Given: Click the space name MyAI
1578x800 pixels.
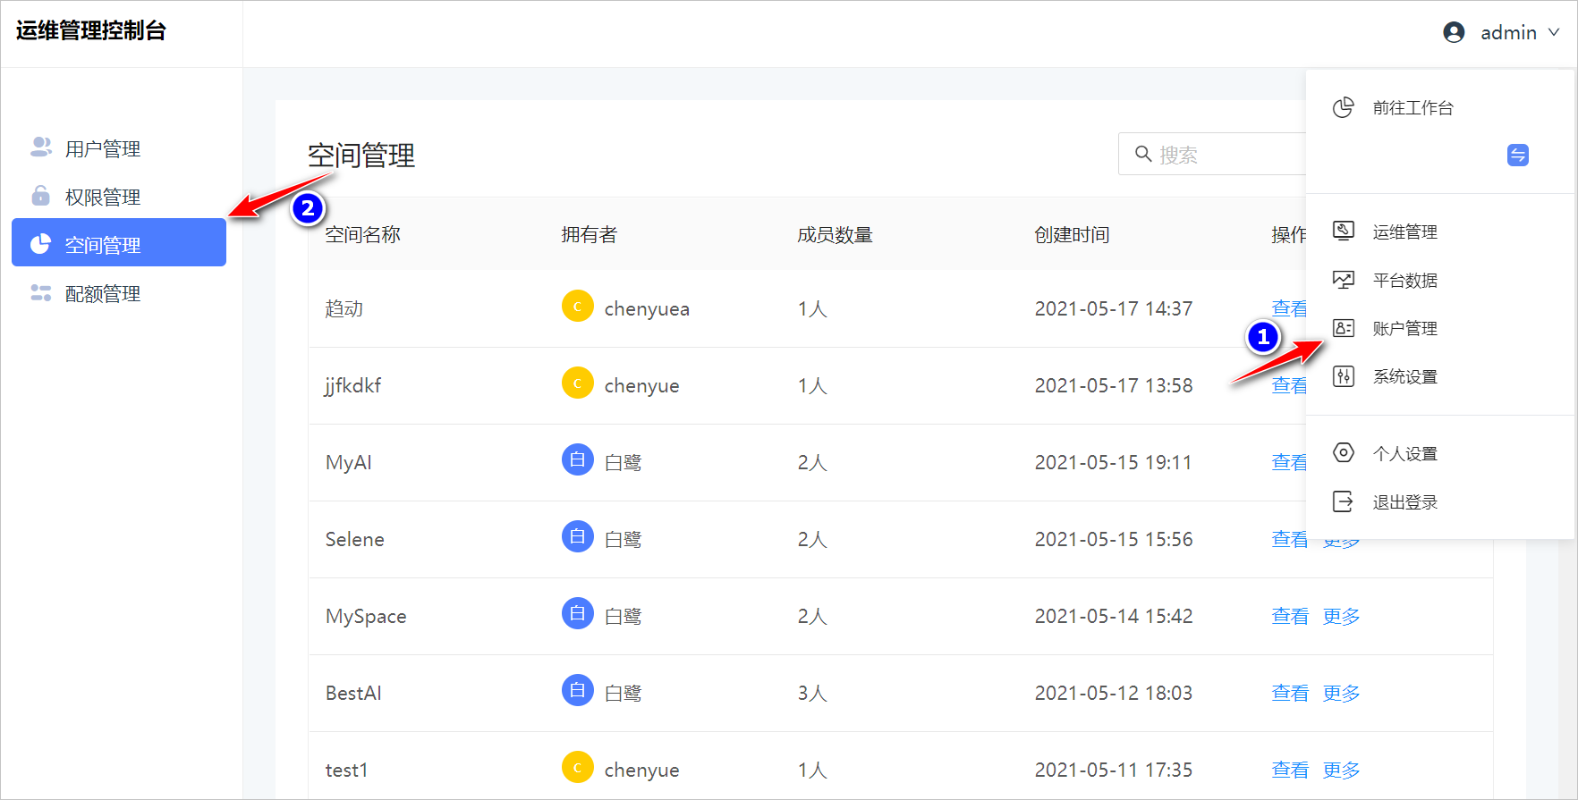Looking at the screenshot, I should coord(348,462).
